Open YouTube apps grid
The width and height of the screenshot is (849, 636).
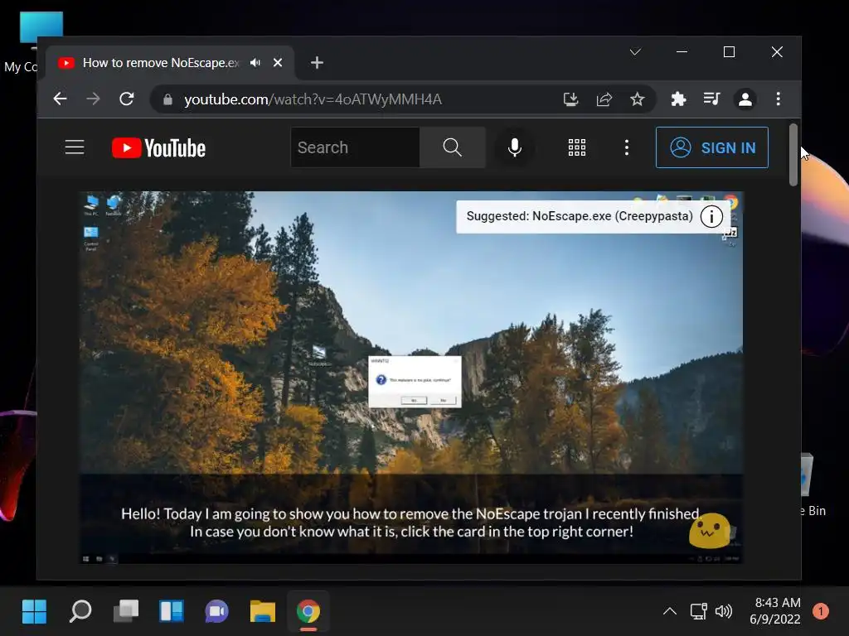click(577, 147)
